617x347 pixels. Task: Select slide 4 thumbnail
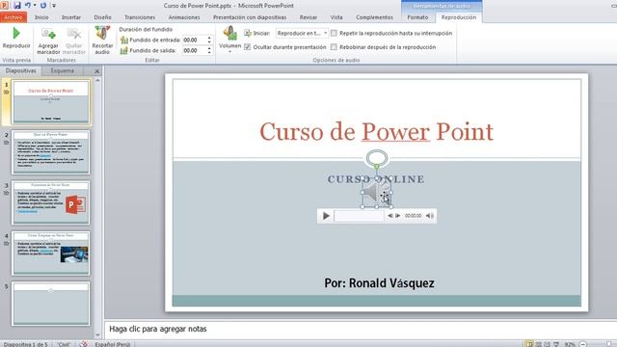pos(51,253)
